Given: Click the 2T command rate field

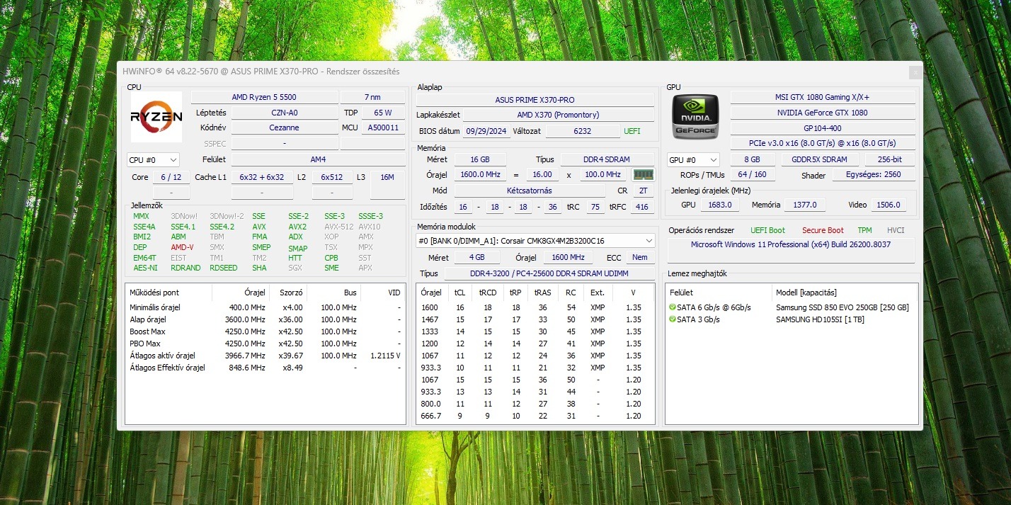Looking at the screenshot, I should 643,191.
